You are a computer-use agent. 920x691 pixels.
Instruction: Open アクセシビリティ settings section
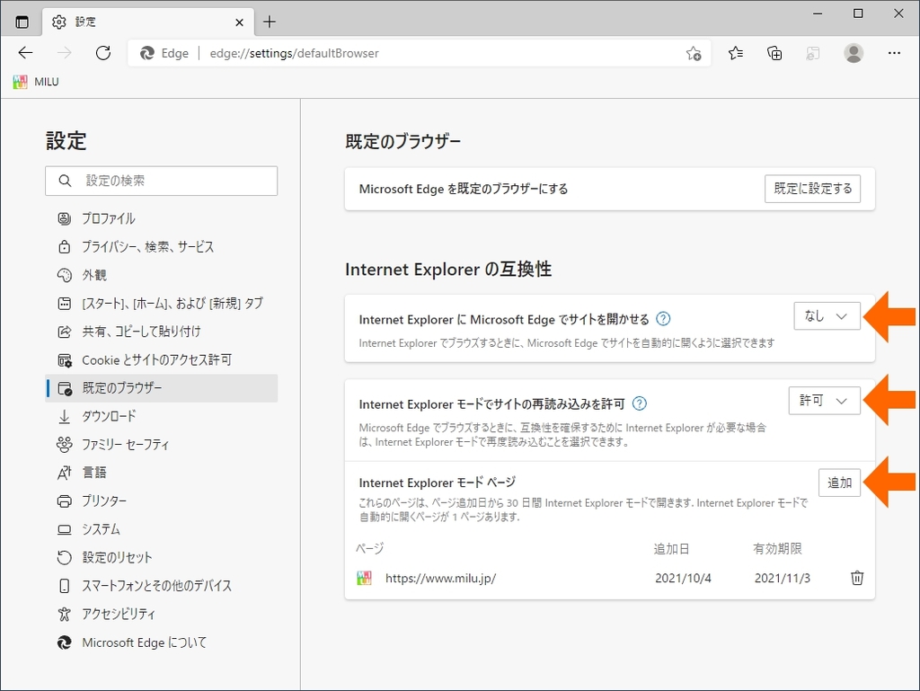[162, 614]
